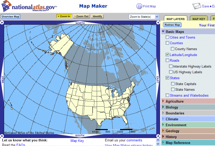Click the footer scroll down arrow
This screenshot has height=146, width=215.
pos(158,144)
